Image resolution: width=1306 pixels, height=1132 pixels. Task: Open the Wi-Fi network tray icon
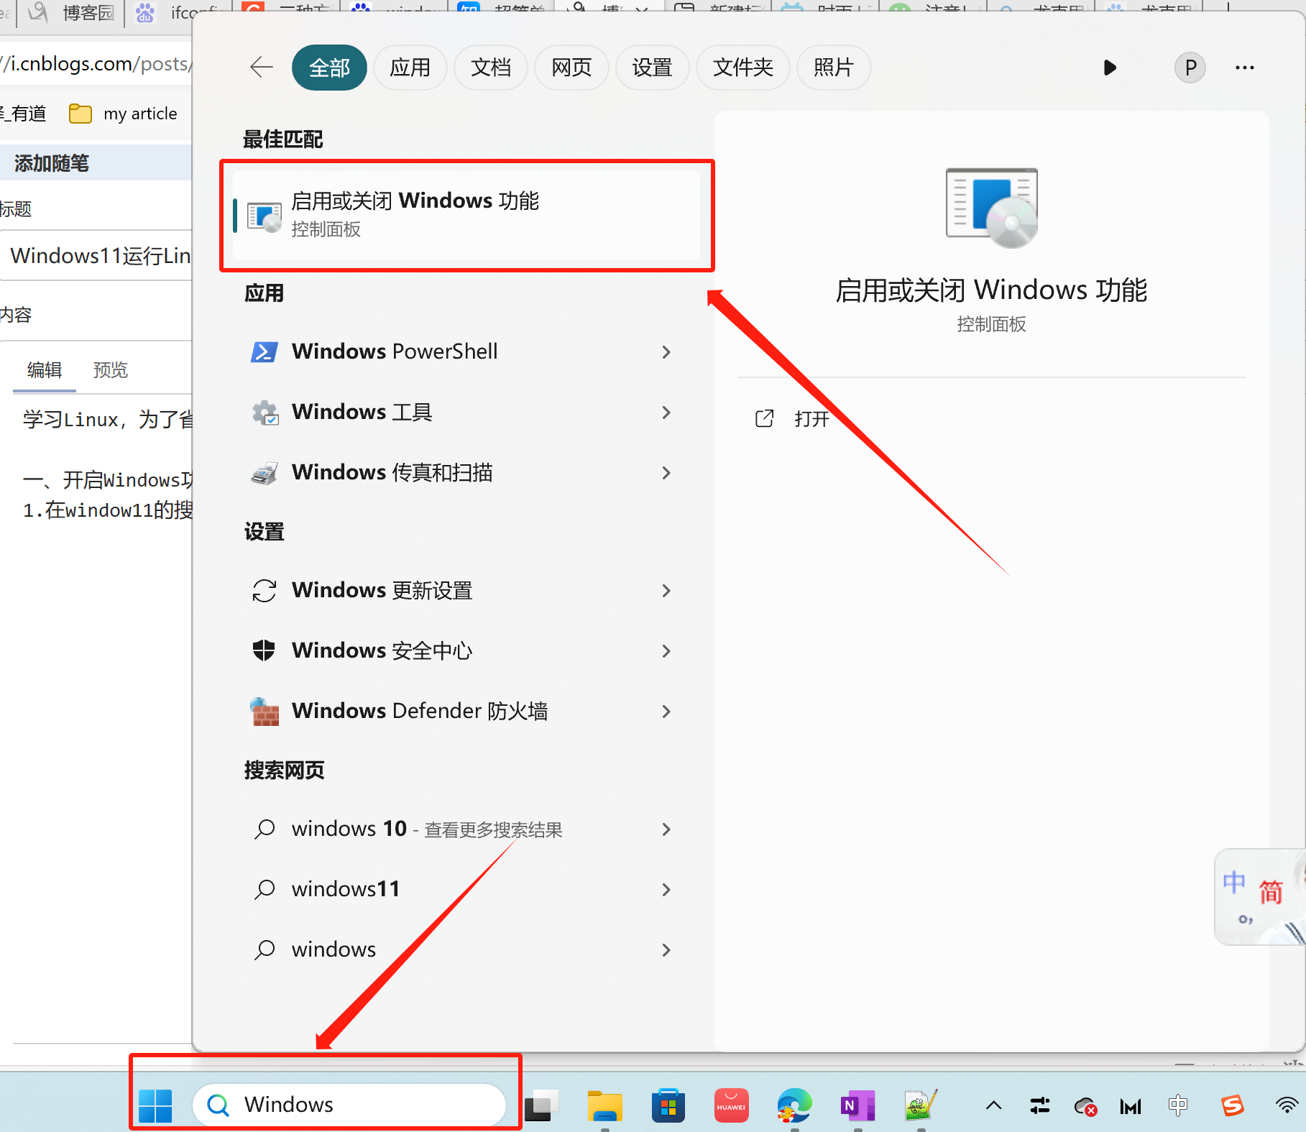click(1287, 1105)
